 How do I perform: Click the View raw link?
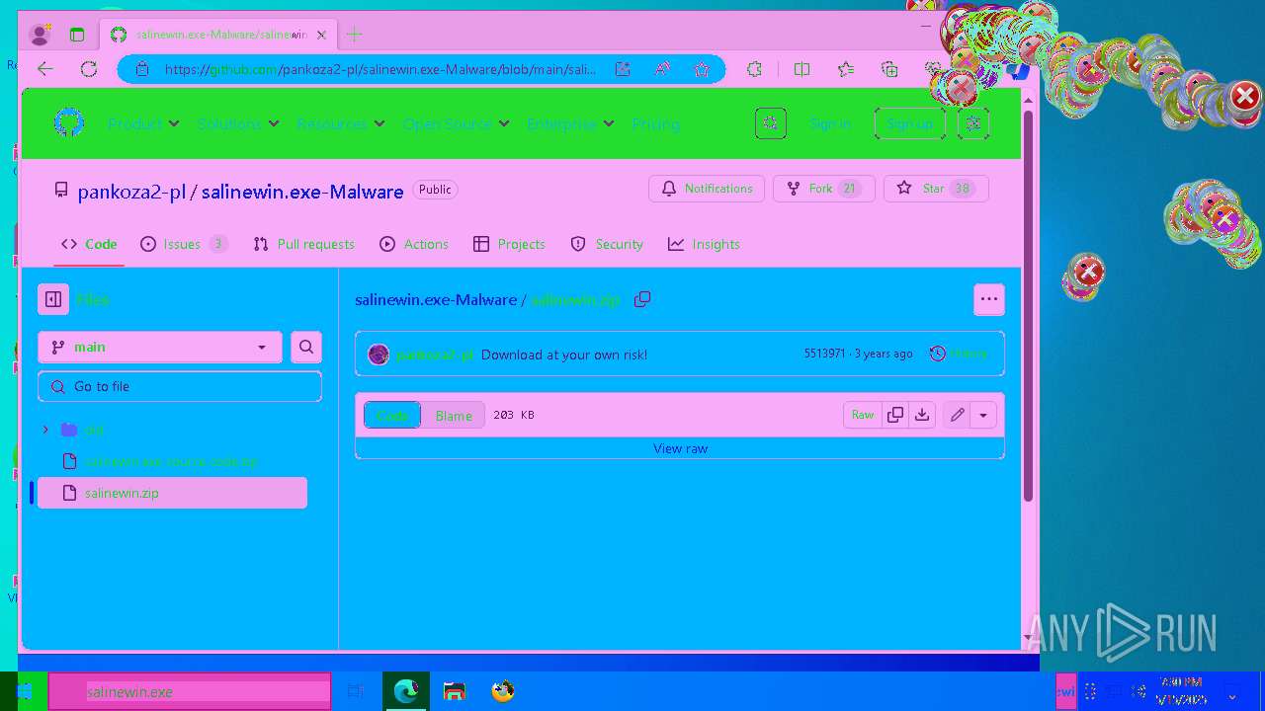coord(680,448)
